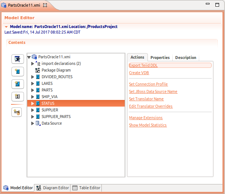225x194 pixels.
Task: Expand the SUPPLIER table node
Action: click(32, 110)
